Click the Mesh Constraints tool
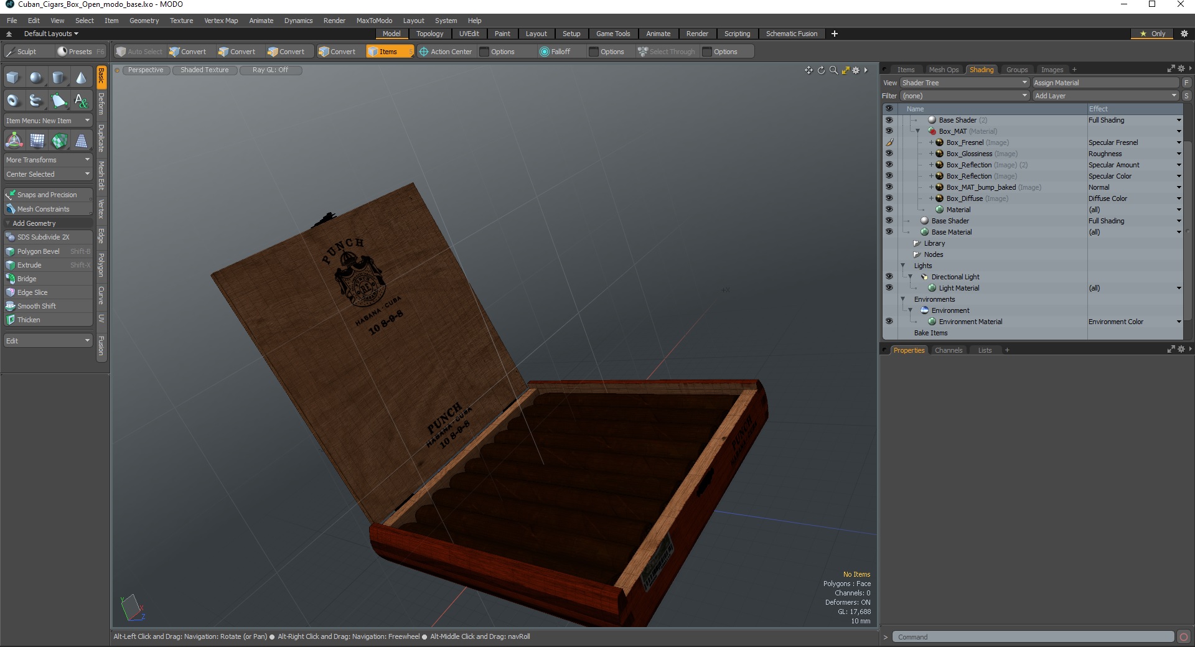1195x647 pixels. (48, 209)
